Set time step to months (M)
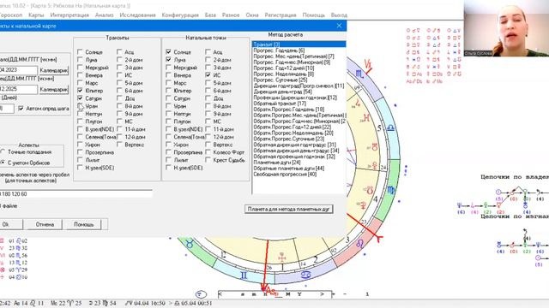549x308 pixels. click(x=288, y=294)
